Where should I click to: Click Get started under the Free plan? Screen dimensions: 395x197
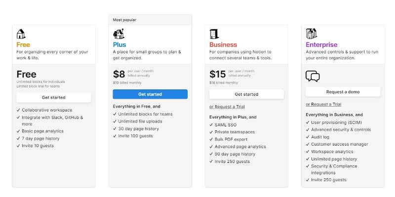tap(54, 97)
